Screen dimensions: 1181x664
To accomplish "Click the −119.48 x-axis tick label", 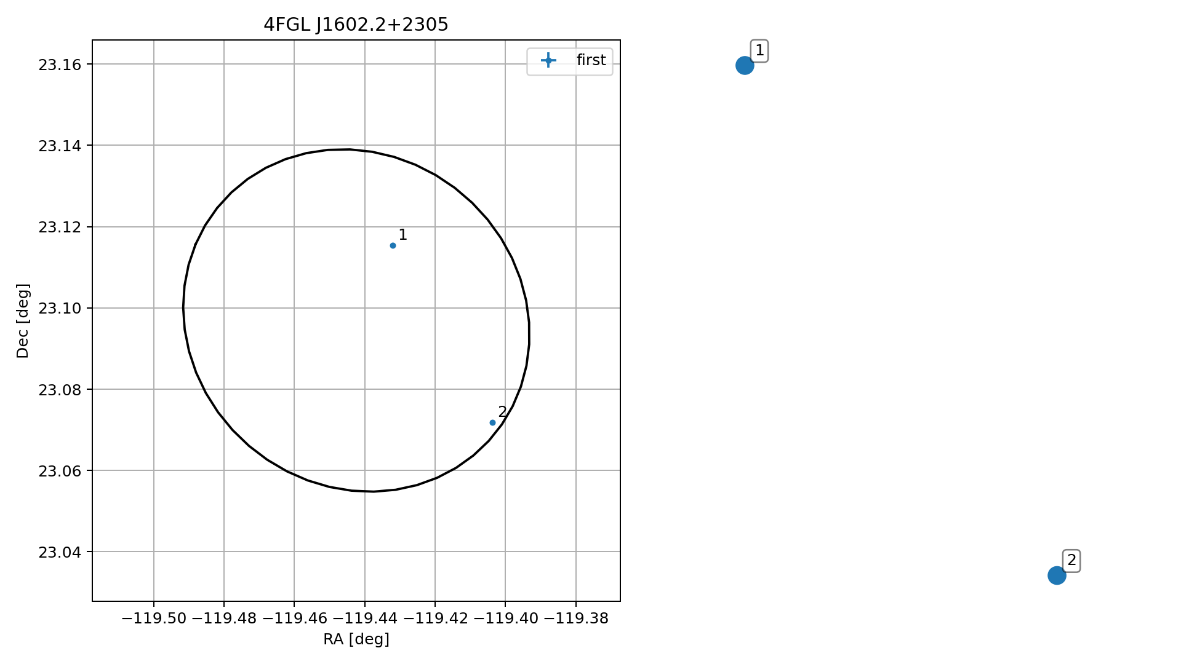I will (224, 619).
